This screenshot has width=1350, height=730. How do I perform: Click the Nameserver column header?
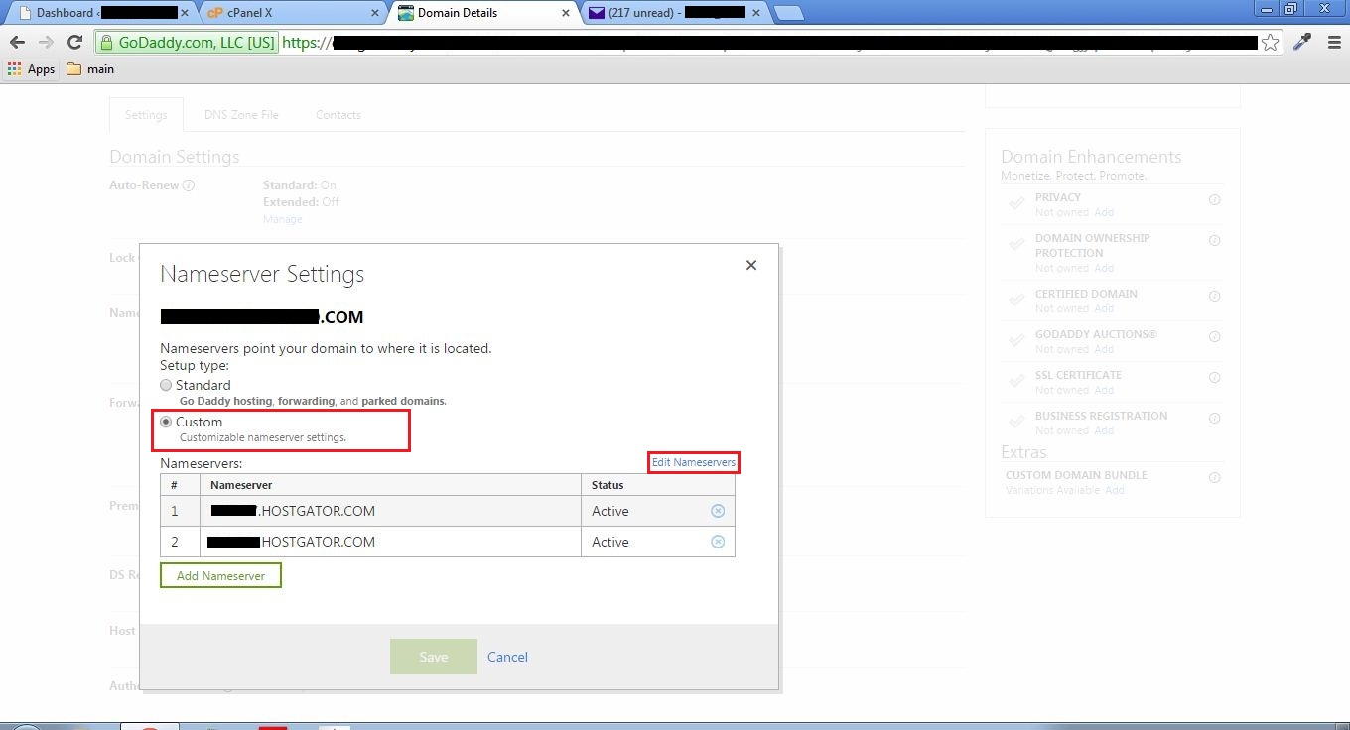390,485
